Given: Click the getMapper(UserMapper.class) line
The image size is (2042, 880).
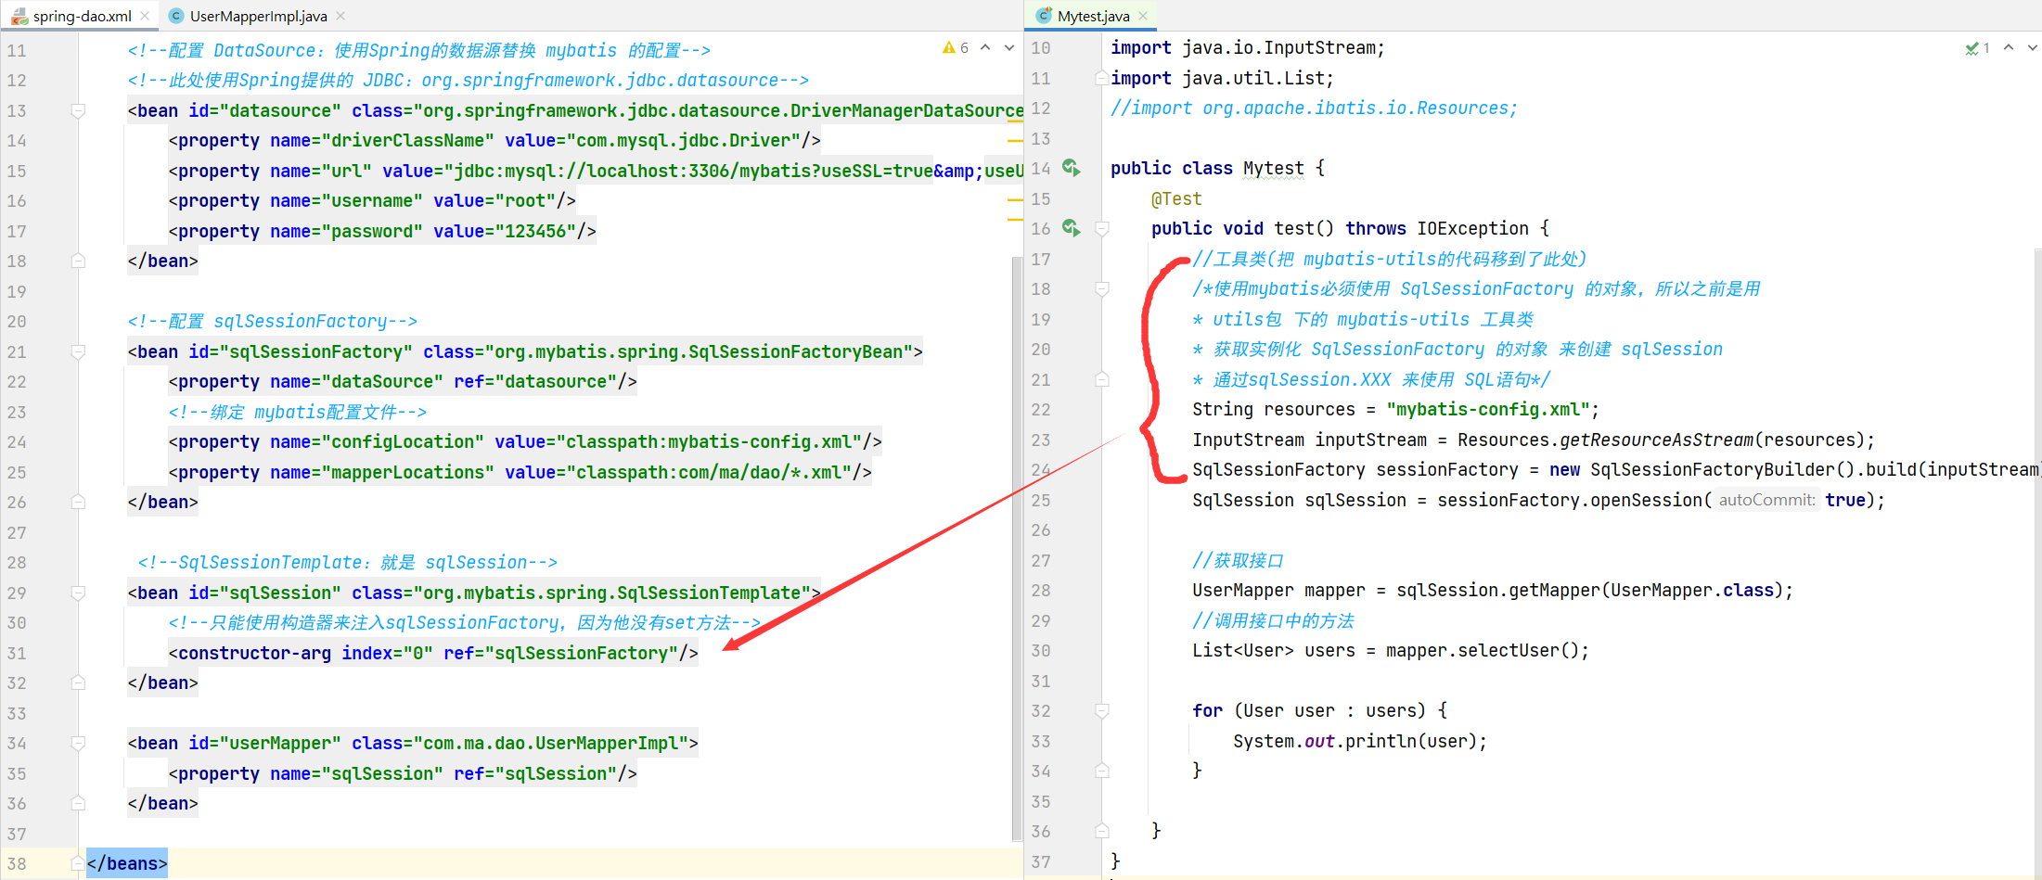Looking at the screenshot, I should click(x=1492, y=591).
